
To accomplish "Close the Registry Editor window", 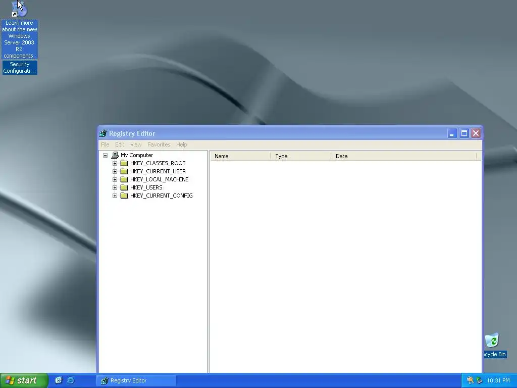I will pyautogui.click(x=476, y=133).
